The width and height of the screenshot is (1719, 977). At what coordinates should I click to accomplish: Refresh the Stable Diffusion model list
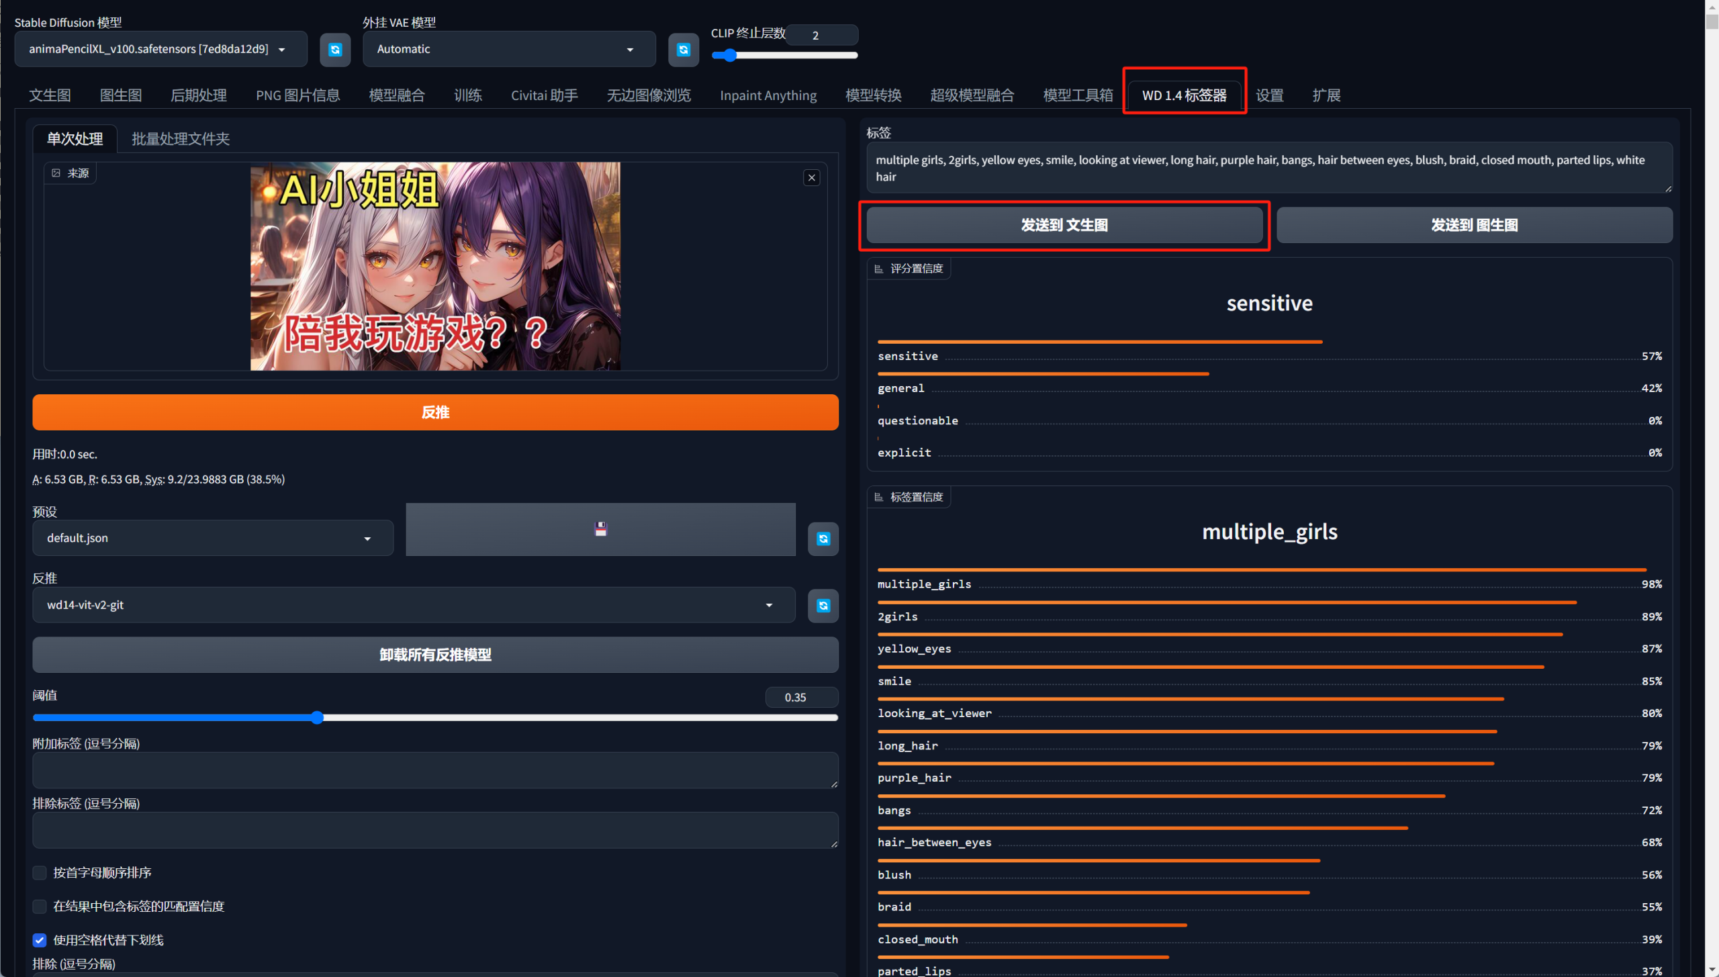tap(335, 50)
